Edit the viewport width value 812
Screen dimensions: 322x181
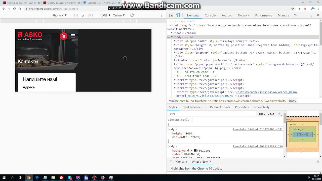[76, 15]
